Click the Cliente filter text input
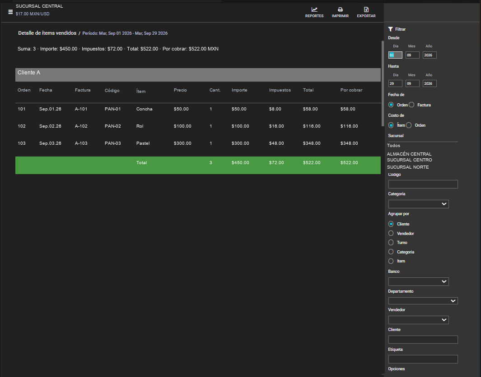The height and width of the screenshot is (377, 481). [x=423, y=339]
